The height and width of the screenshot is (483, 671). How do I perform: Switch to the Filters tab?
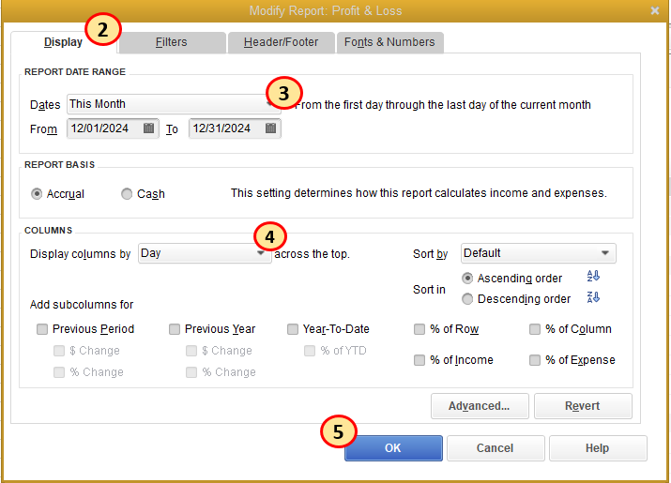pyautogui.click(x=172, y=42)
